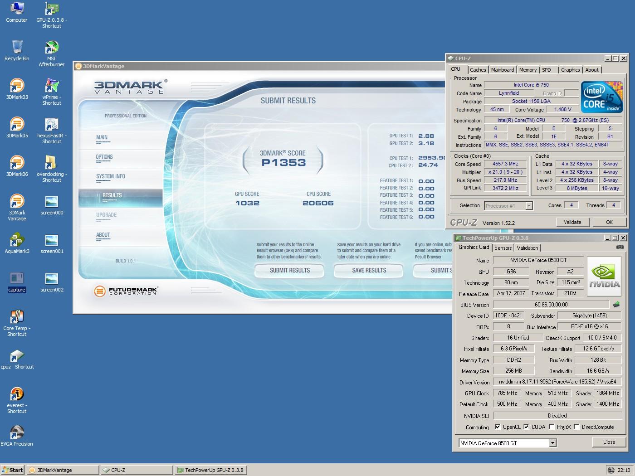Launch 3DMark05 desktop icon

[17, 128]
